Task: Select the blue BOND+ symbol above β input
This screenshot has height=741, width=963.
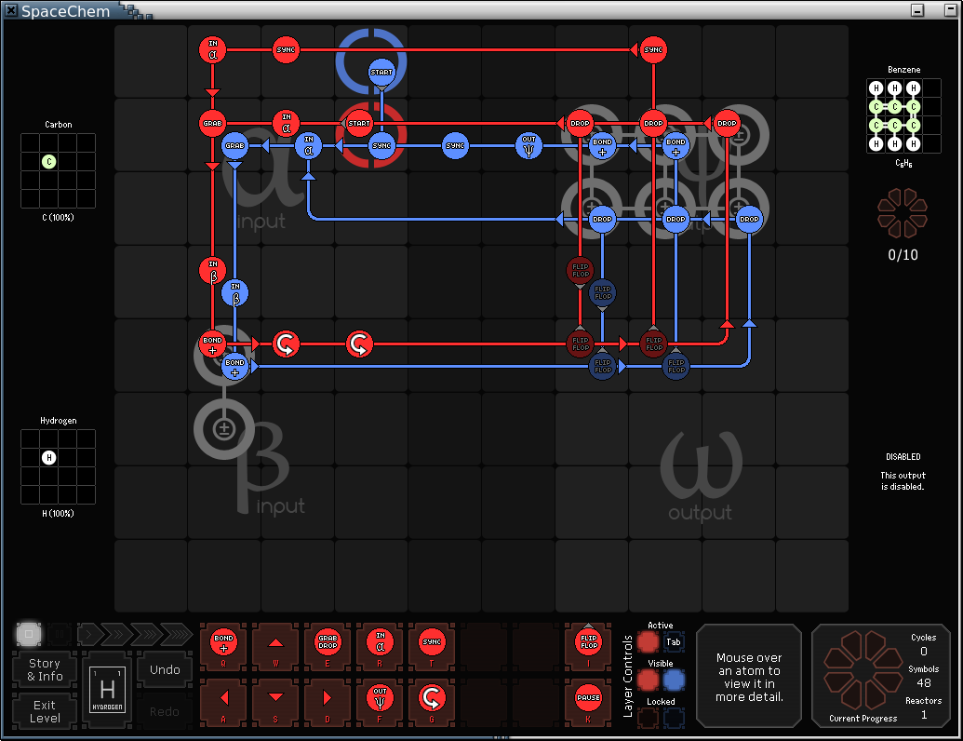Action: pos(234,367)
